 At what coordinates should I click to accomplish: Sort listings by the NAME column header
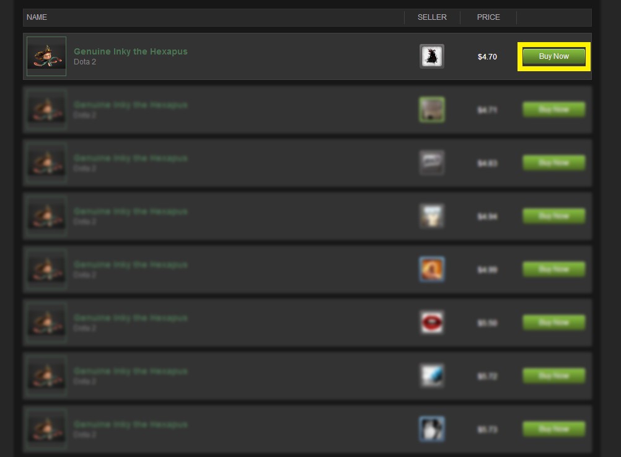click(37, 17)
